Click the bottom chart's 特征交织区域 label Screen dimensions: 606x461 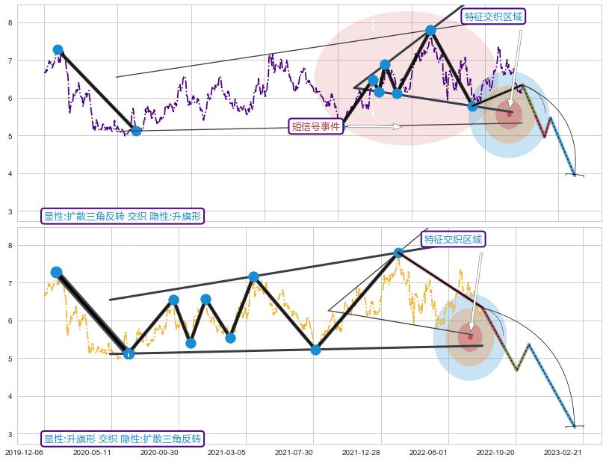coord(453,239)
